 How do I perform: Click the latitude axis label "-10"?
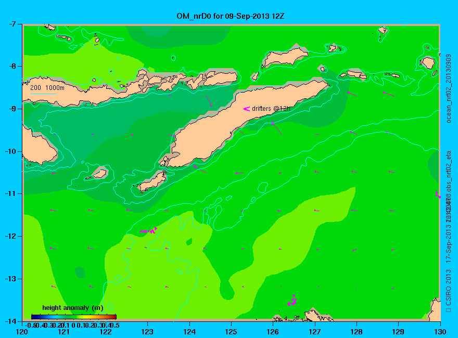point(10,151)
